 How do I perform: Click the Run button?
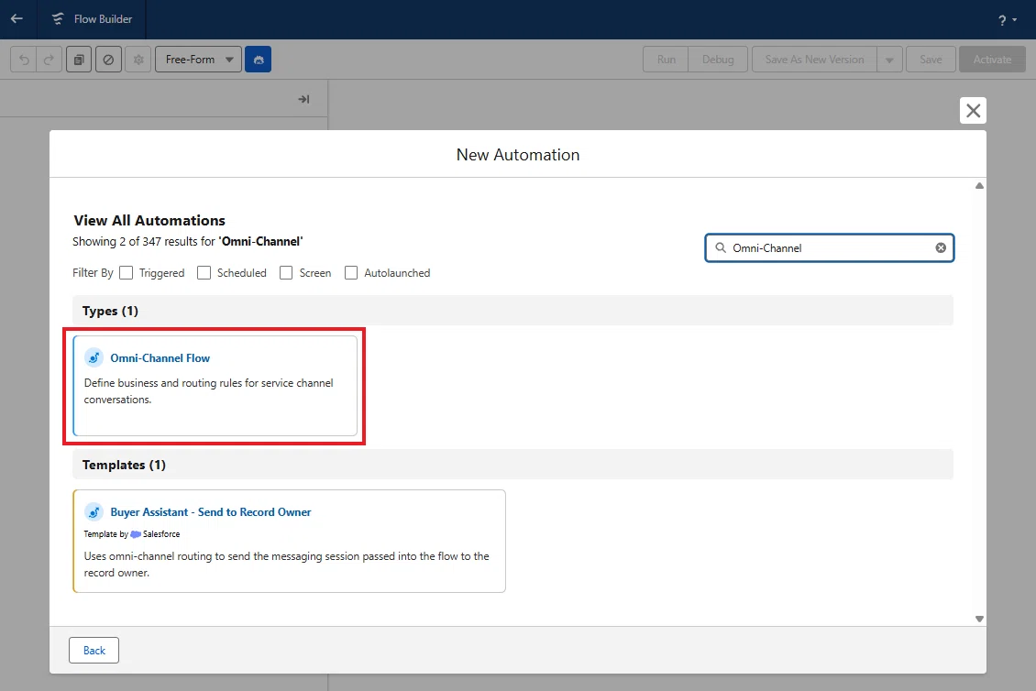pos(666,60)
